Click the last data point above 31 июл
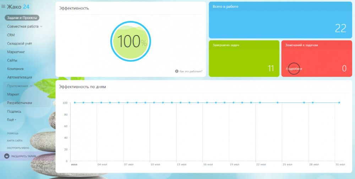This screenshot has width=355, height=179. (x=339, y=102)
